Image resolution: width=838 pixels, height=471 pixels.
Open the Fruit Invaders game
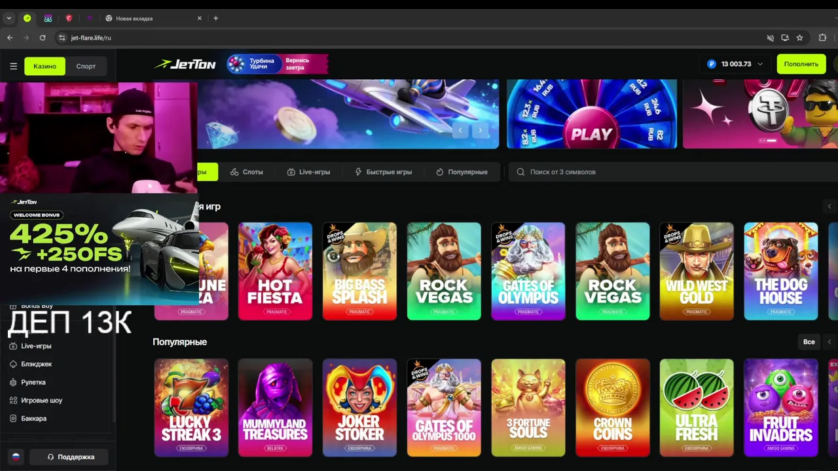781,408
